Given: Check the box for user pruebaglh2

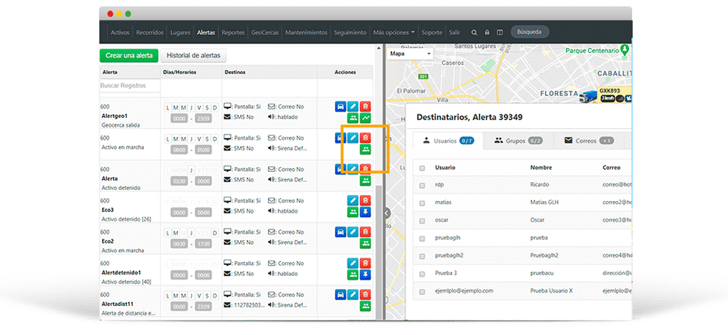Looking at the screenshot, I should tap(422, 256).
